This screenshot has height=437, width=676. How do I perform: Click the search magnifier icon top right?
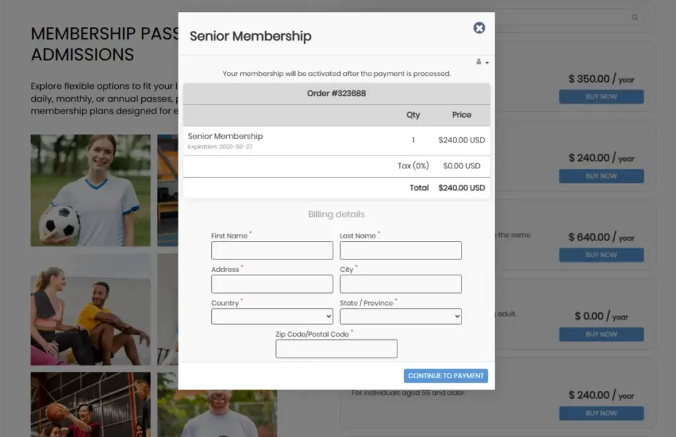pos(634,17)
